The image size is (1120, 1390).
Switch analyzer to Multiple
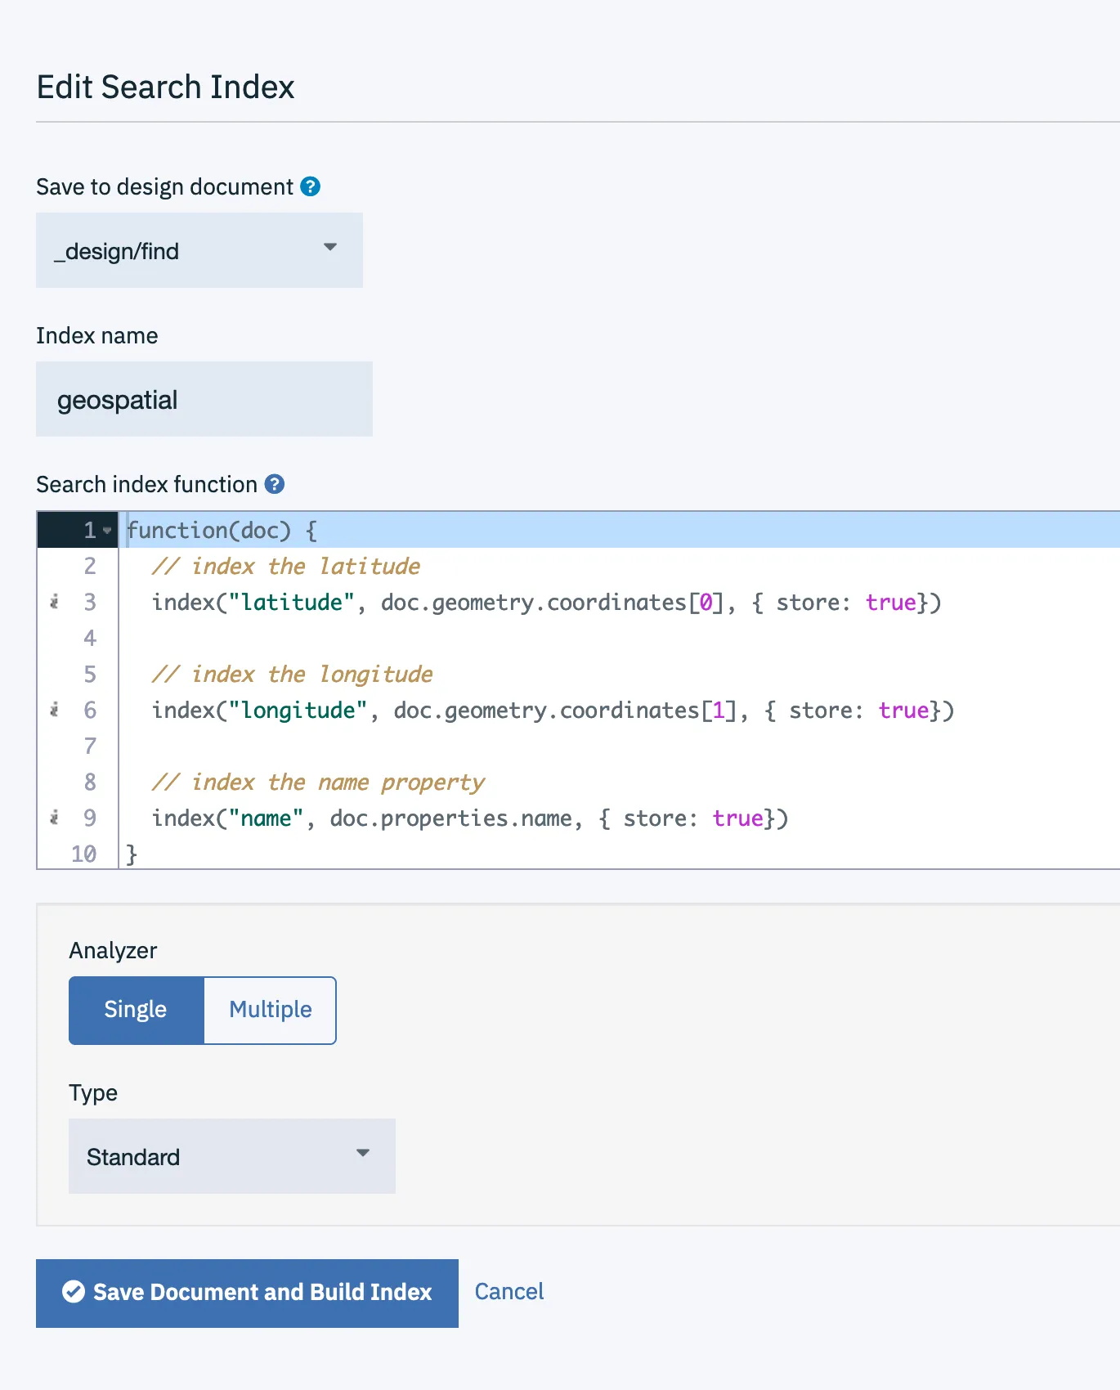270,1010
